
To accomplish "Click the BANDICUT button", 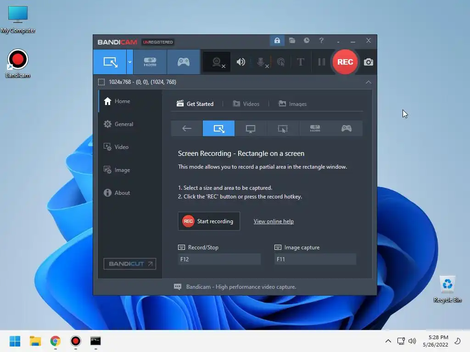I will coord(130,264).
